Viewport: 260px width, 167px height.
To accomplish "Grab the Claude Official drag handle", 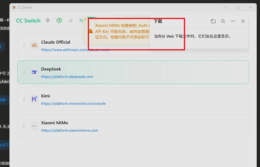I will [x=24, y=45].
